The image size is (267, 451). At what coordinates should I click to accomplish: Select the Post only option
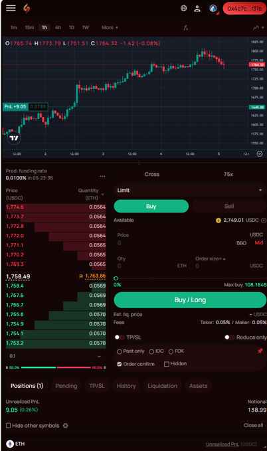[130, 351]
